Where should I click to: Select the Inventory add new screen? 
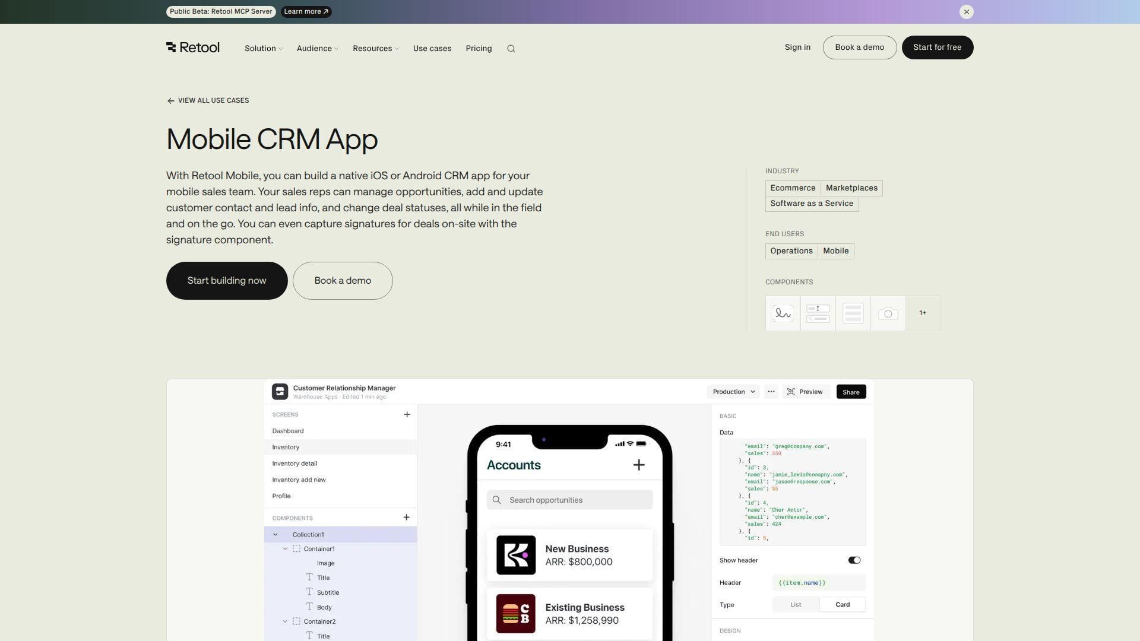tap(340, 480)
